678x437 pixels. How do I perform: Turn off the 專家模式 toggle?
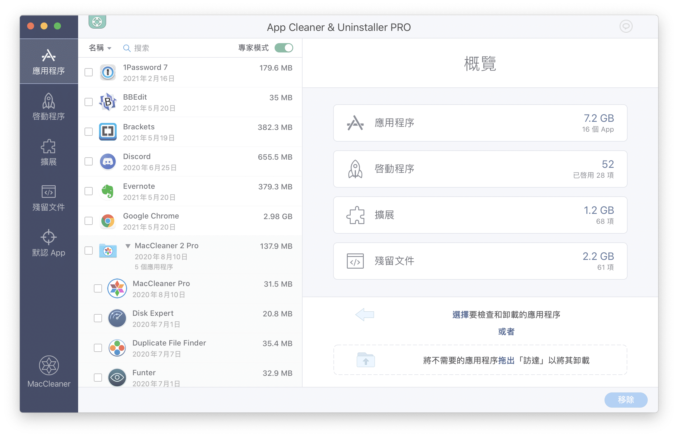[x=284, y=48]
